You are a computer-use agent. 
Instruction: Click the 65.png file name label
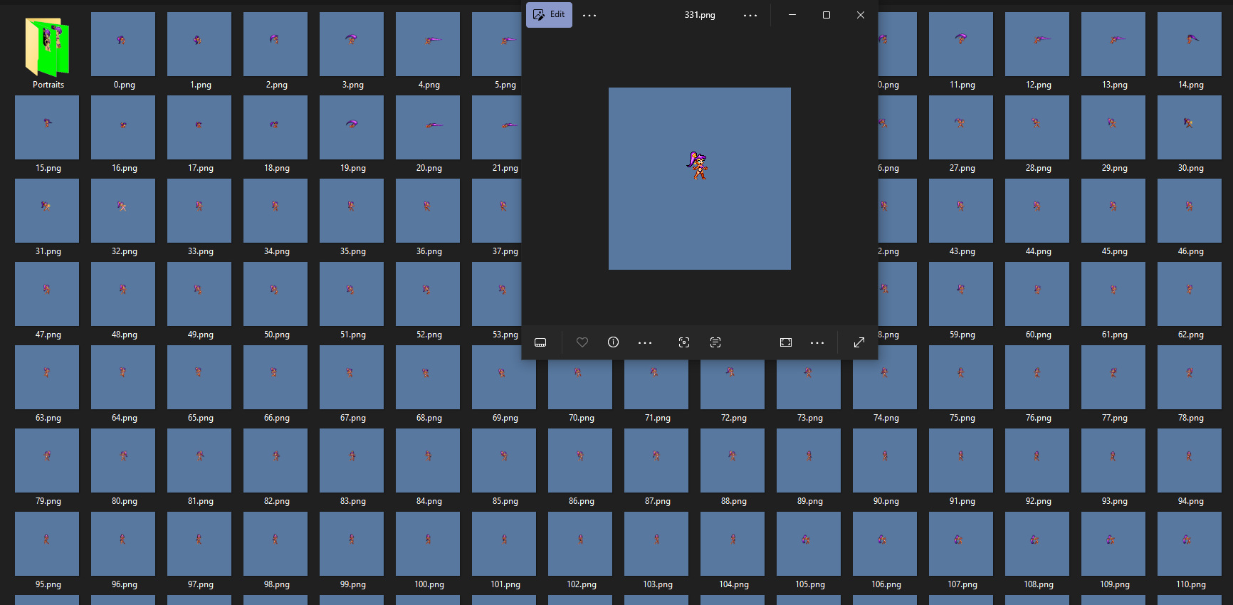click(201, 418)
